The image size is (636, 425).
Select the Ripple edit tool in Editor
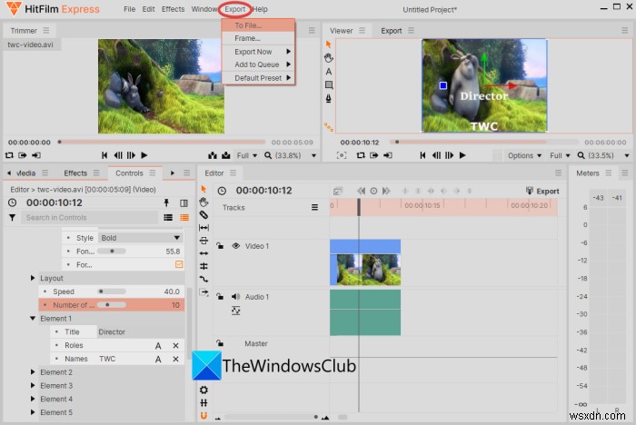pyautogui.click(x=204, y=253)
